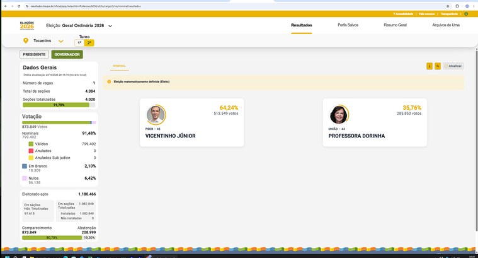The height and width of the screenshot is (258, 478).
Task: Click the green Válidos color swatch
Action: coord(31,144)
